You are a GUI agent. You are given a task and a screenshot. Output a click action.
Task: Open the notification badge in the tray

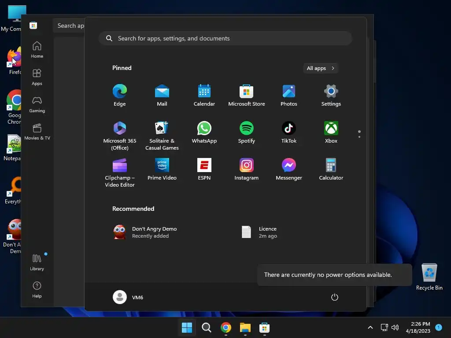[x=439, y=327]
